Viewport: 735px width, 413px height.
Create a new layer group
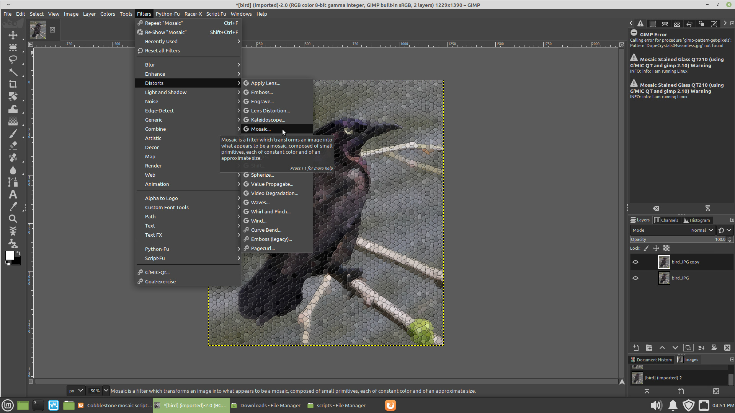coord(649,348)
